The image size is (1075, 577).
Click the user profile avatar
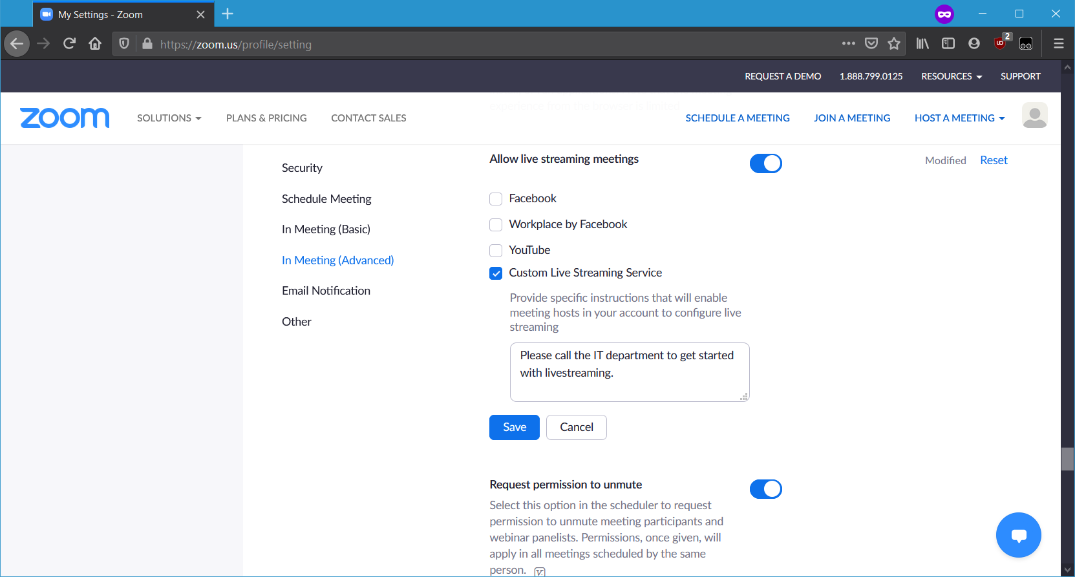pos(1034,116)
